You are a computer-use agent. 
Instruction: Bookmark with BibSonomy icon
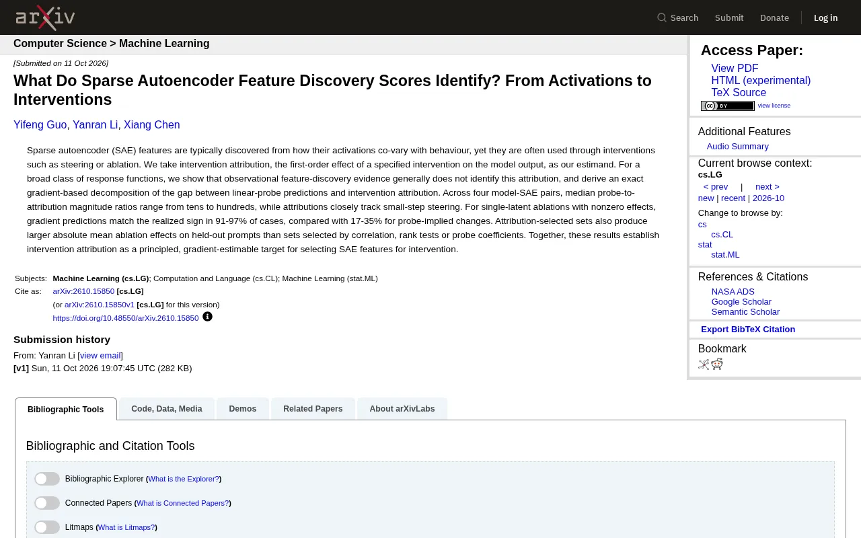tap(704, 364)
